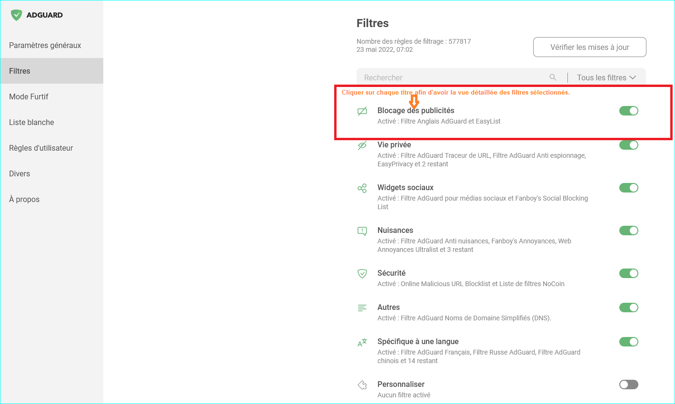Open the Tous les filtres dropdown
Viewport: 675px width, 404px height.
pos(606,77)
